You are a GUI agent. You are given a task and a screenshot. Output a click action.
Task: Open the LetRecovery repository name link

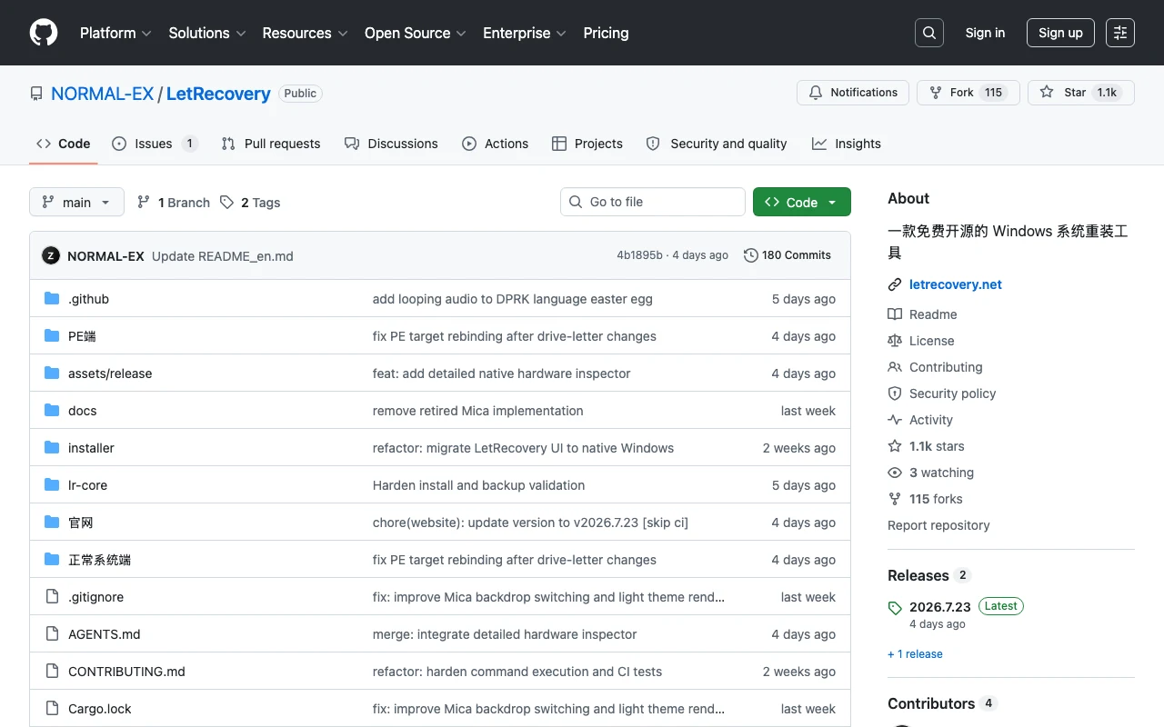click(218, 94)
